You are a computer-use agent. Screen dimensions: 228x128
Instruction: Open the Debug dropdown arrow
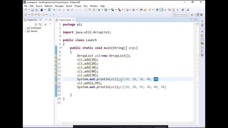click(102, 10)
